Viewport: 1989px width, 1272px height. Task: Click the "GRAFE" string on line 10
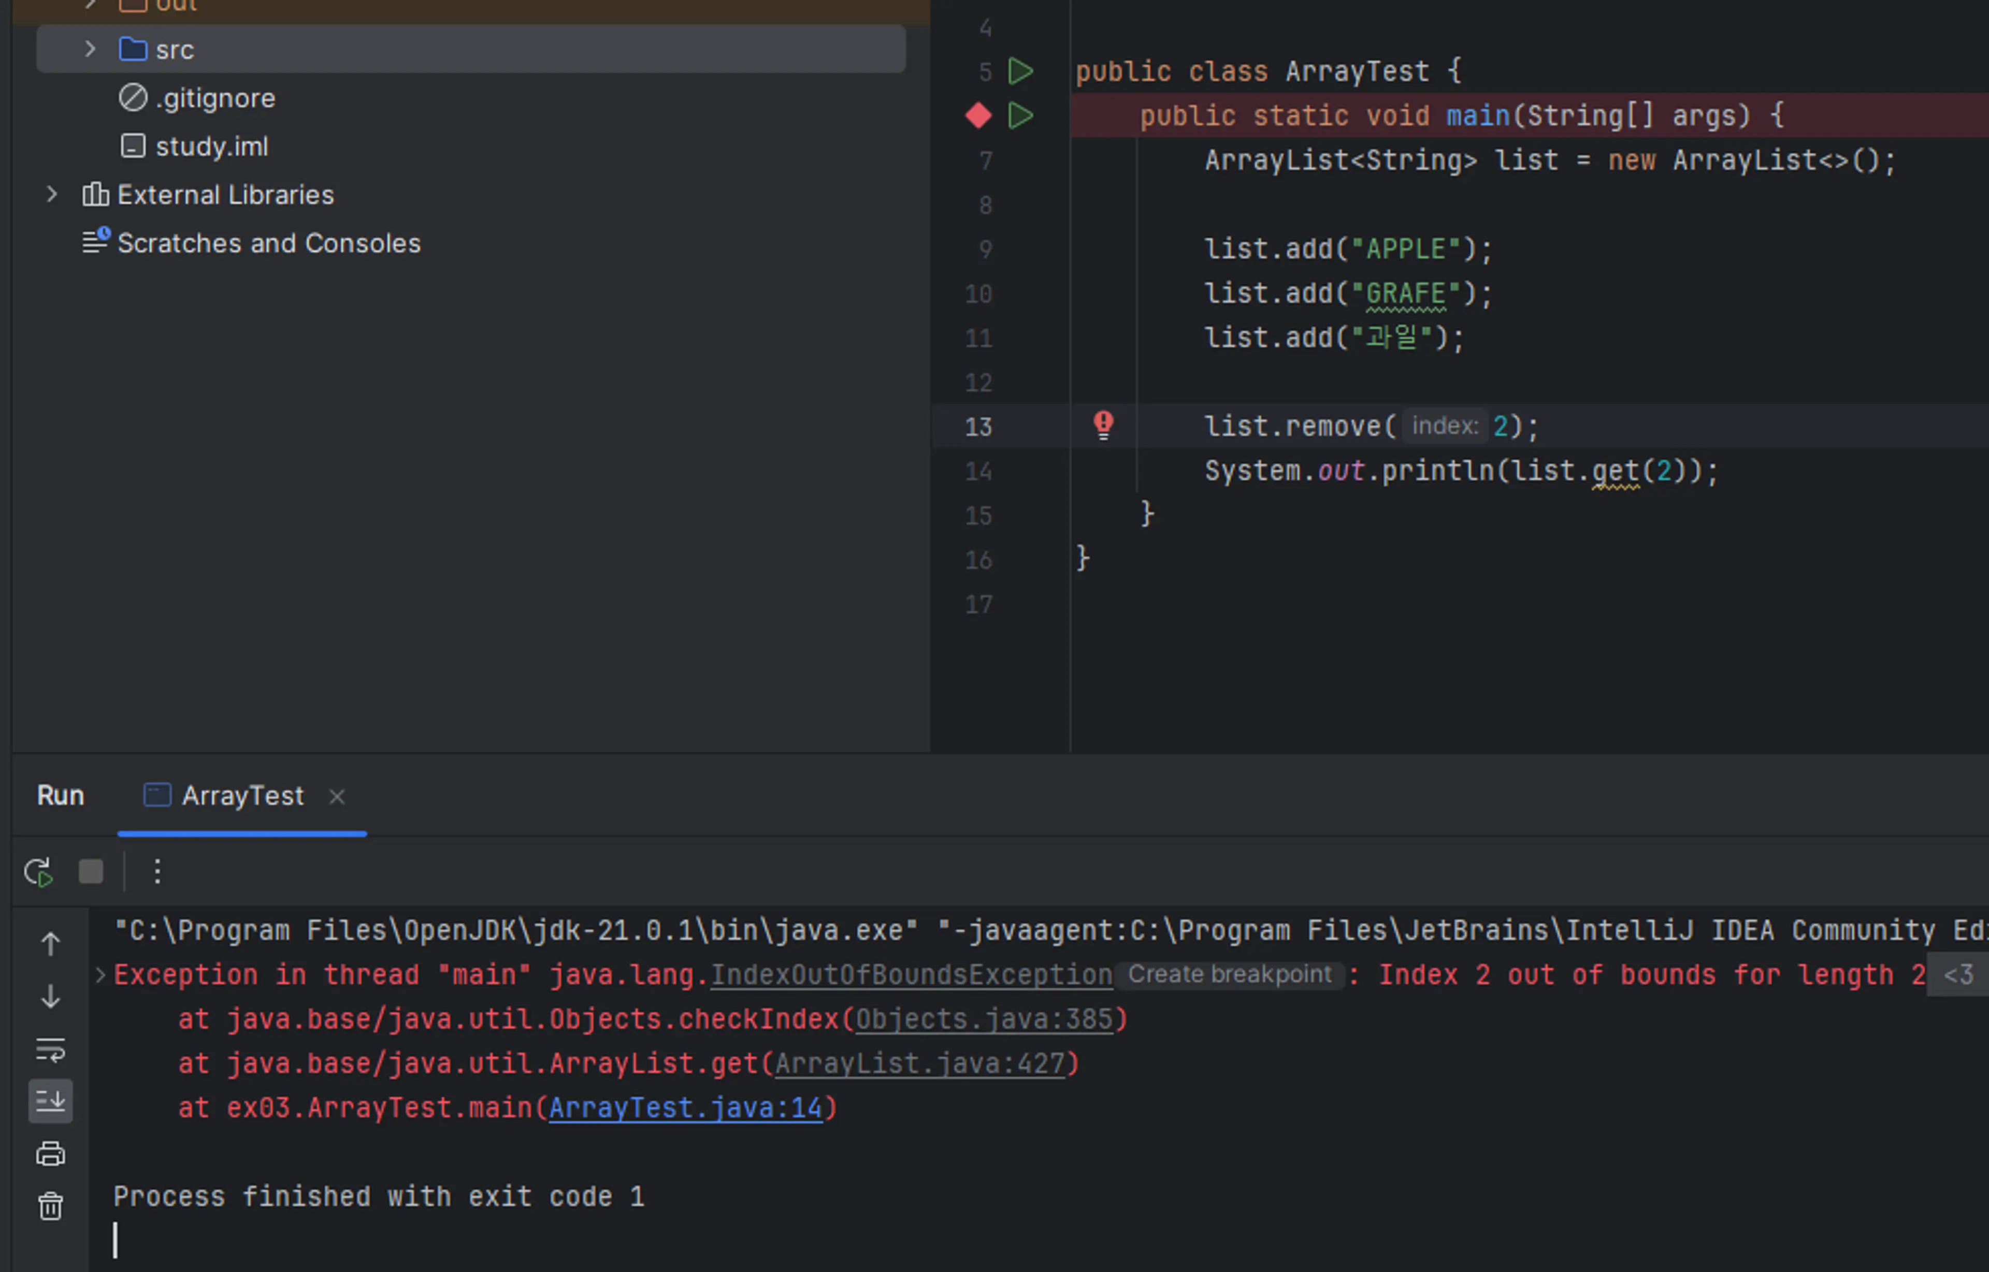(1406, 294)
